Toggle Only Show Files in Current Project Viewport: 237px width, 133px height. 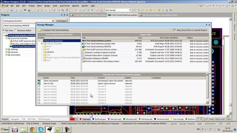175,30
